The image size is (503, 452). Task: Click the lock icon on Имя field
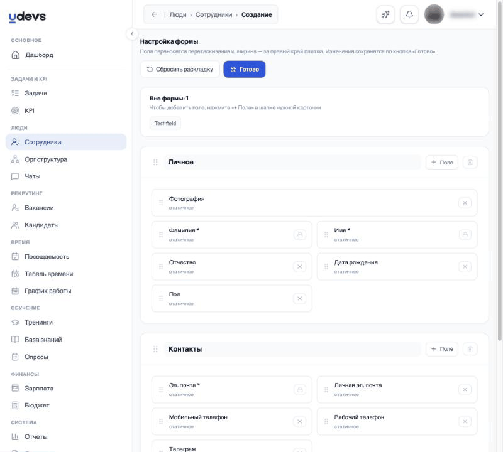pos(465,235)
